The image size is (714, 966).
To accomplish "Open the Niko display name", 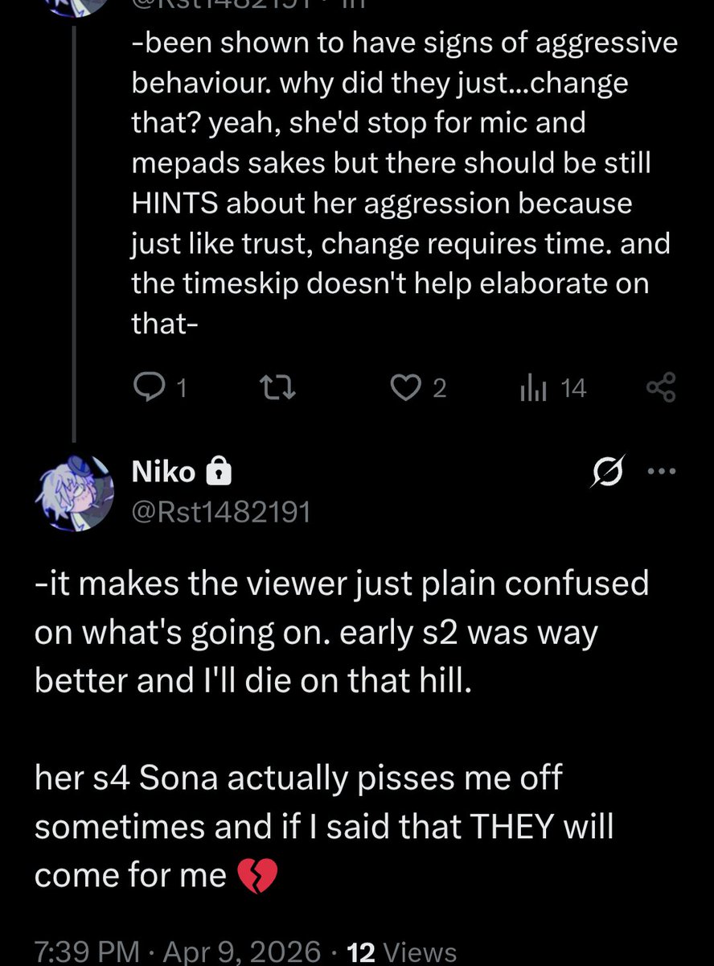I will click(x=163, y=473).
